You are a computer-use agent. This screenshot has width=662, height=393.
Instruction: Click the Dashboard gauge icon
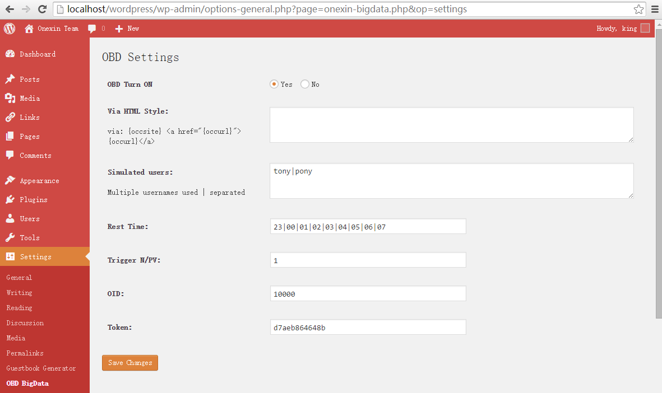click(10, 54)
